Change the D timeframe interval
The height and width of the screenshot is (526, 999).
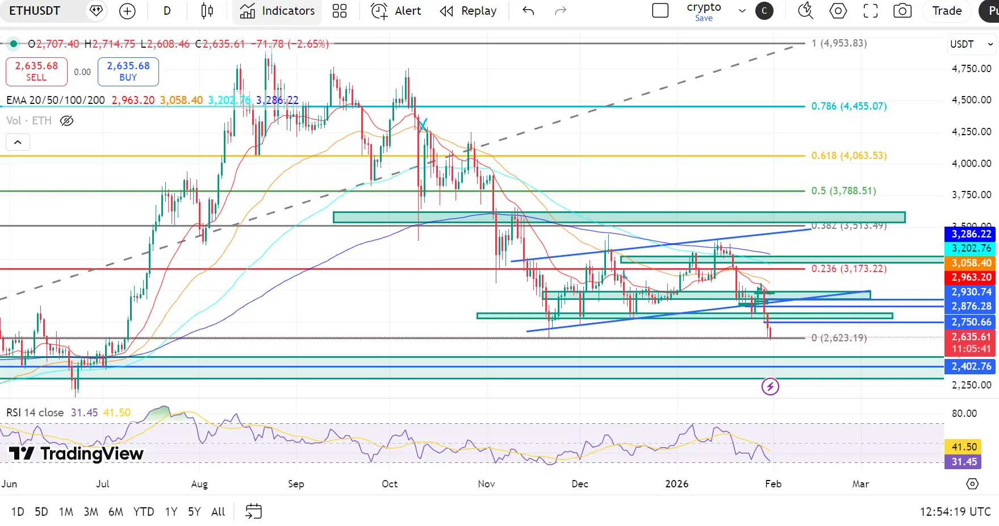pyautogui.click(x=167, y=11)
